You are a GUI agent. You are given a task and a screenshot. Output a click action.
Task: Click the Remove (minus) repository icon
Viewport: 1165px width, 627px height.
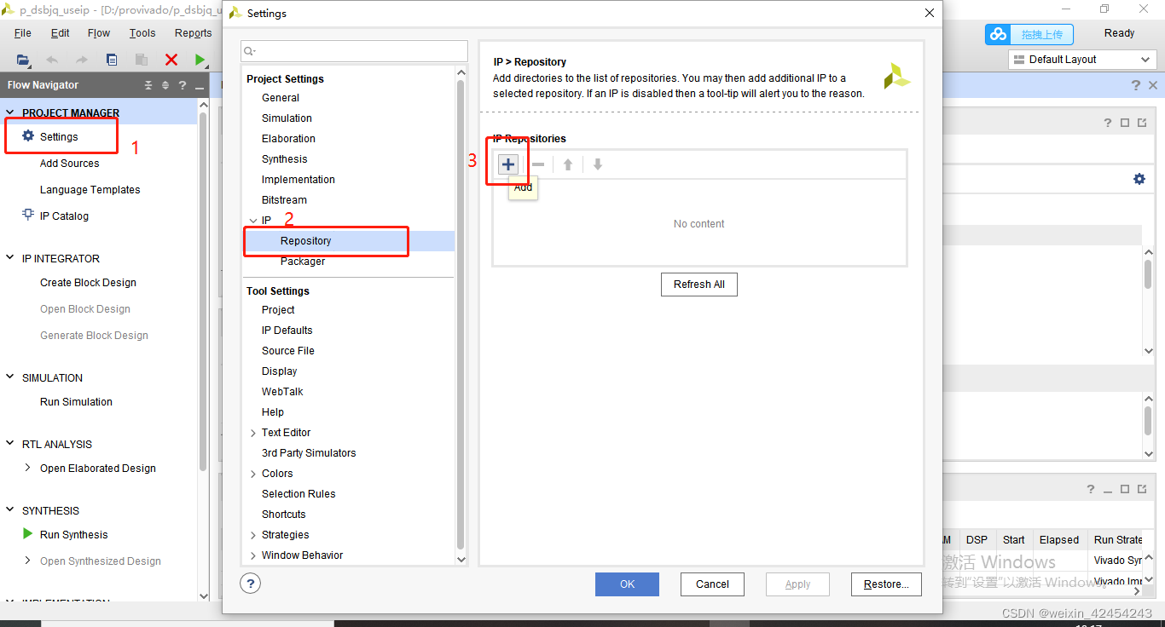(538, 164)
